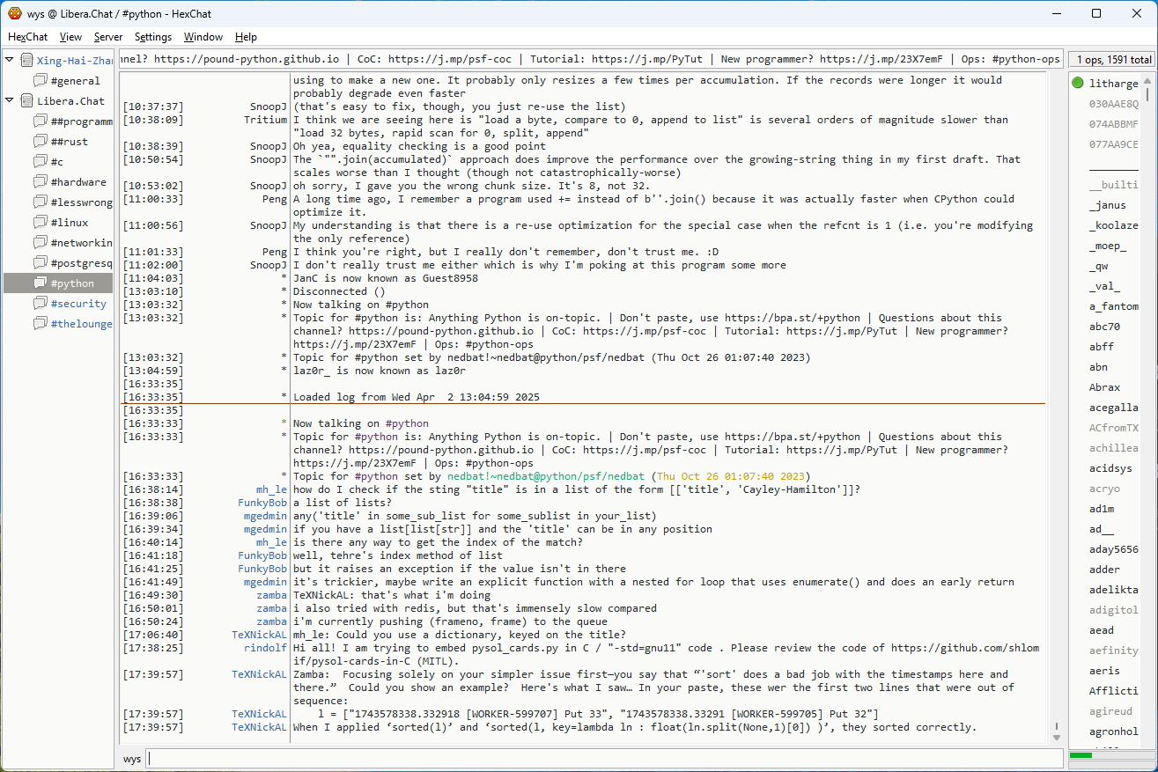
Task: Collapse the Xing-Hai-Zhai server tree
Action: (10, 61)
